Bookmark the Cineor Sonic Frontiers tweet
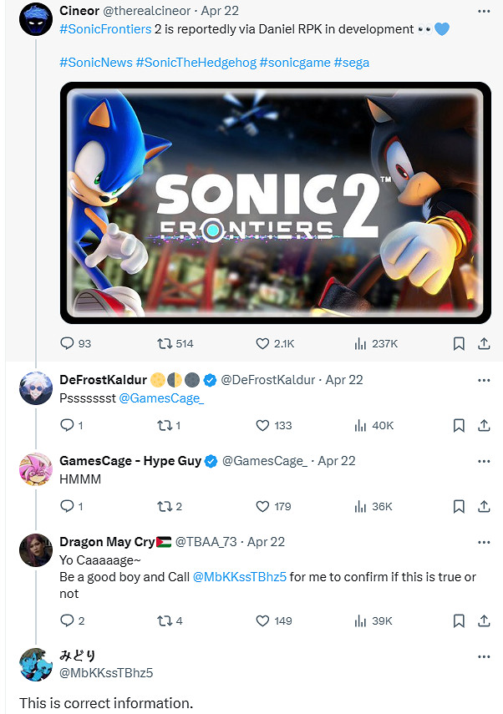This screenshot has width=503, height=714. point(459,343)
